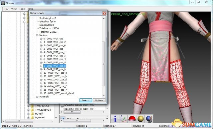Click the Search button in Data viewer

point(86,100)
